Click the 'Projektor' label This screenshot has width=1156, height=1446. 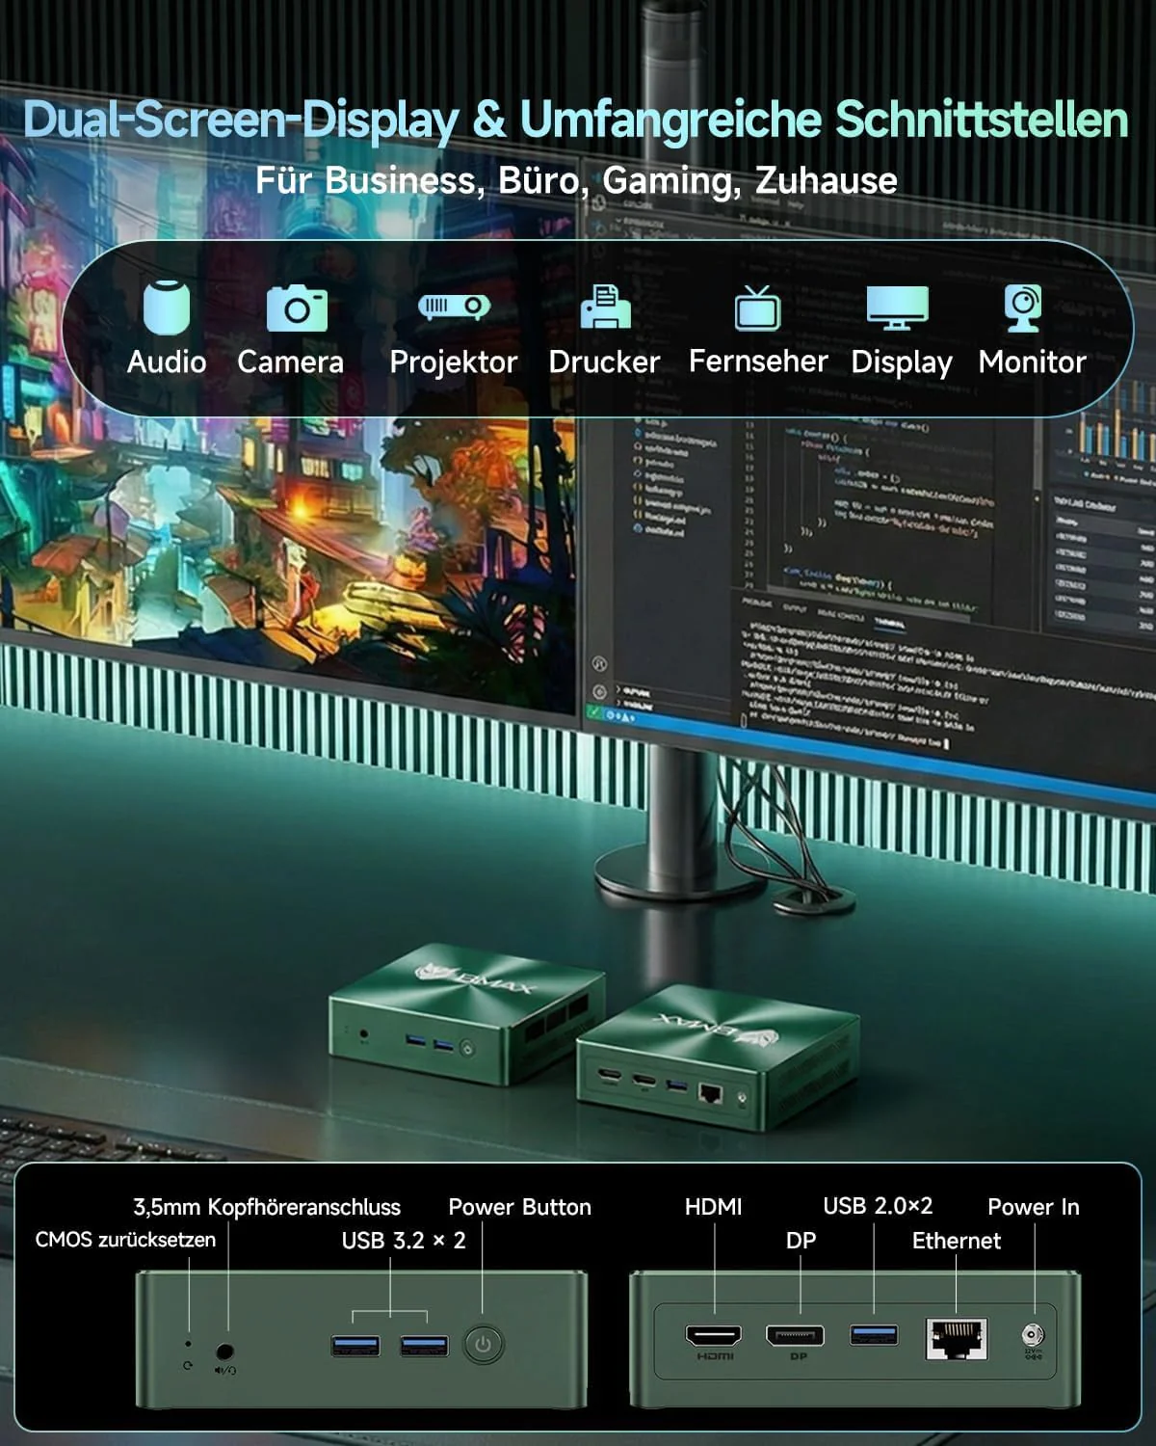(454, 362)
